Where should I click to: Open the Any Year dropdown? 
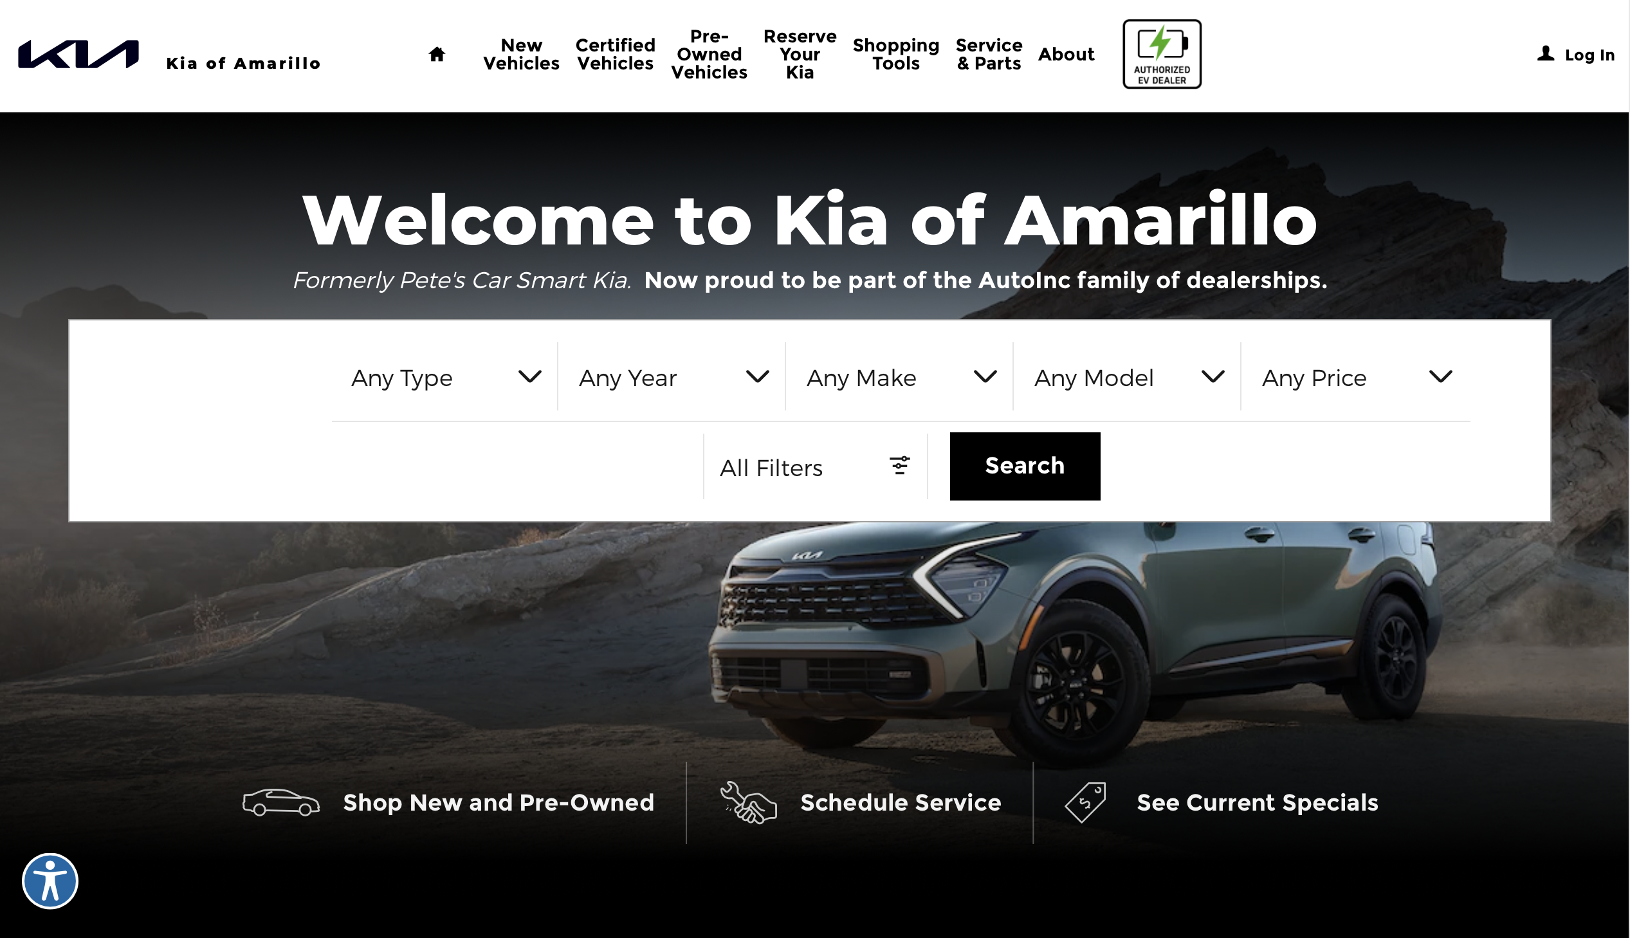click(672, 377)
